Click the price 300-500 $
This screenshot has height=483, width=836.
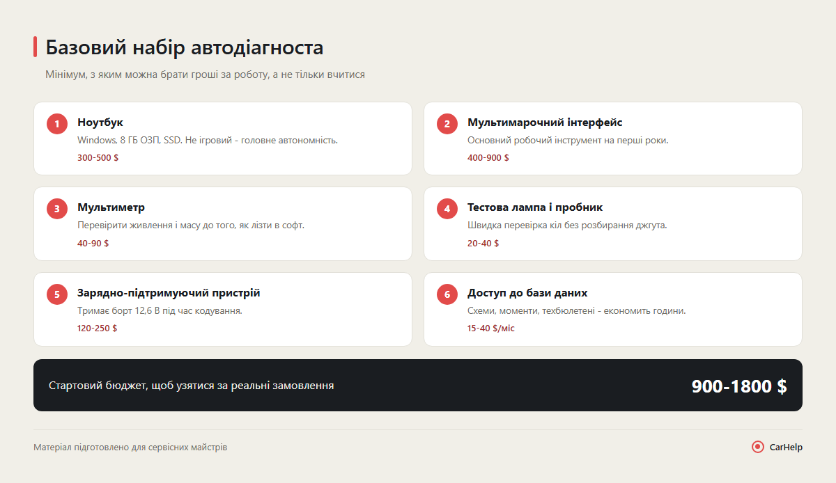tap(98, 158)
